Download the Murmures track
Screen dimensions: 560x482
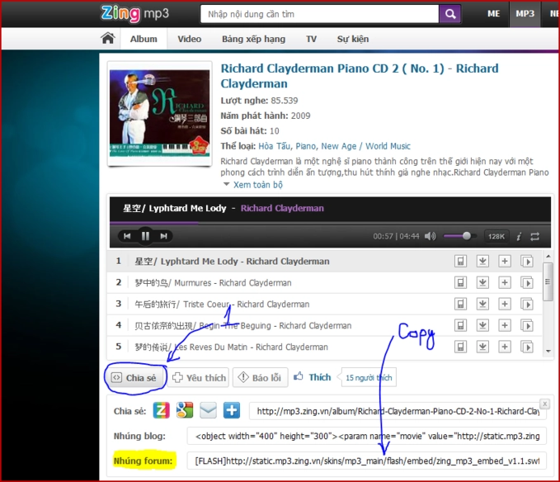pos(482,282)
